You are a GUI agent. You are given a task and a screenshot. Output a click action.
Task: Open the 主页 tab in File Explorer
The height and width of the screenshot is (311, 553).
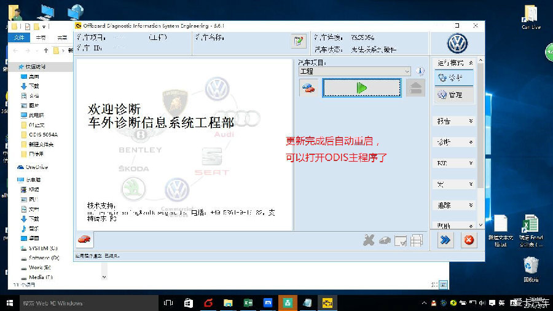coord(41,37)
